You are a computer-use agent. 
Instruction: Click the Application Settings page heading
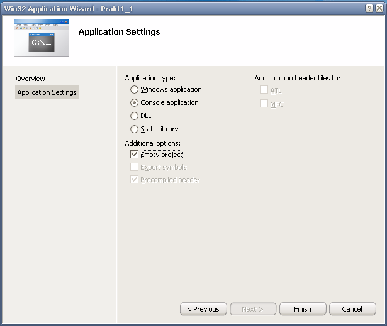point(119,32)
